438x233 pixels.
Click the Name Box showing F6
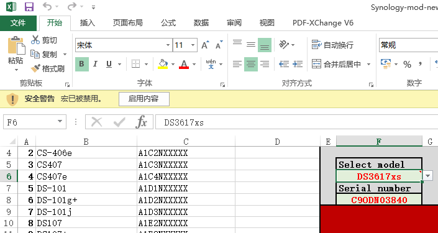[29, 122]
